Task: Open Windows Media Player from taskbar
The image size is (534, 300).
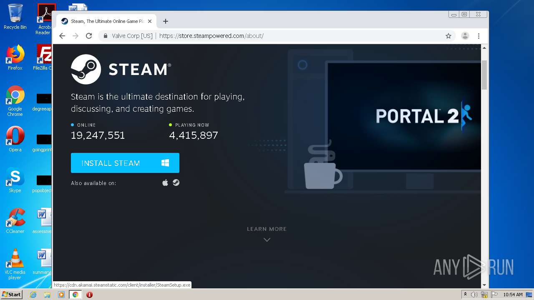Action: tap(61, 295)
